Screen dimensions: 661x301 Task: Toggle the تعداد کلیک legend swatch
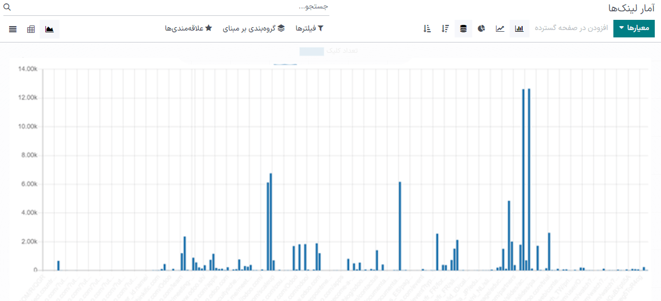coord(311,51)
